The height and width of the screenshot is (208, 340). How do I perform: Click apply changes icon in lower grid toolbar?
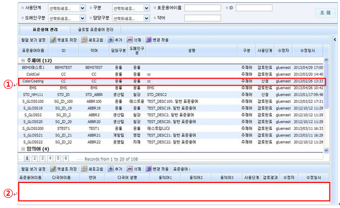(x=149, y=169)
